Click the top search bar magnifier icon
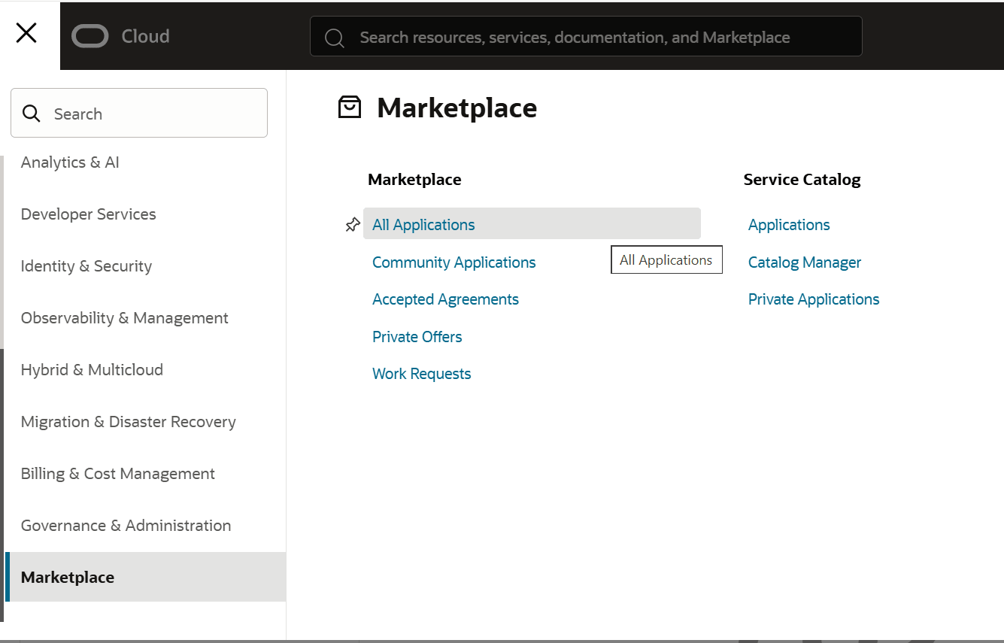The width and height of the screenshot is (1004, 643). coord(335,38)
